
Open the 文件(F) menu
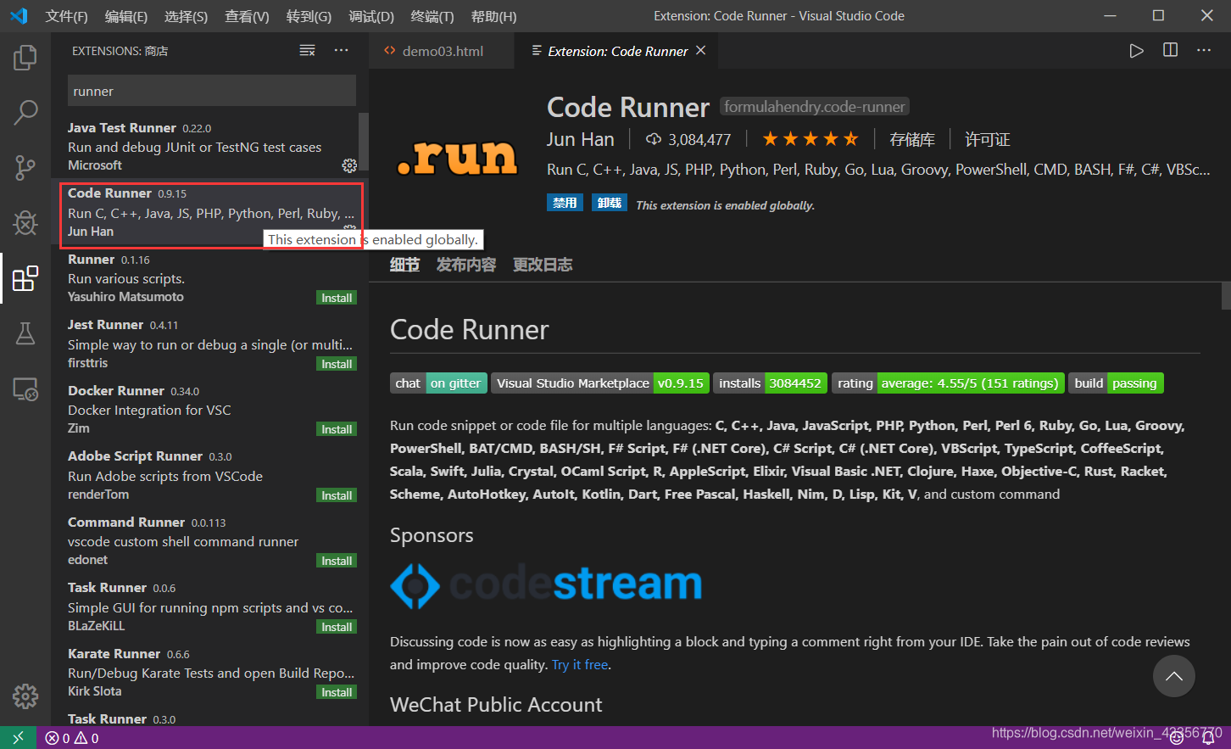point(66,16)
